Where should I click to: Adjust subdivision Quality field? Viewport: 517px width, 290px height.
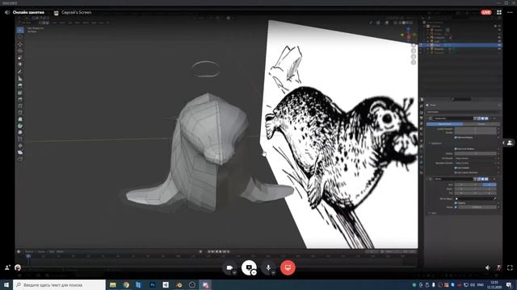[475, 154]
